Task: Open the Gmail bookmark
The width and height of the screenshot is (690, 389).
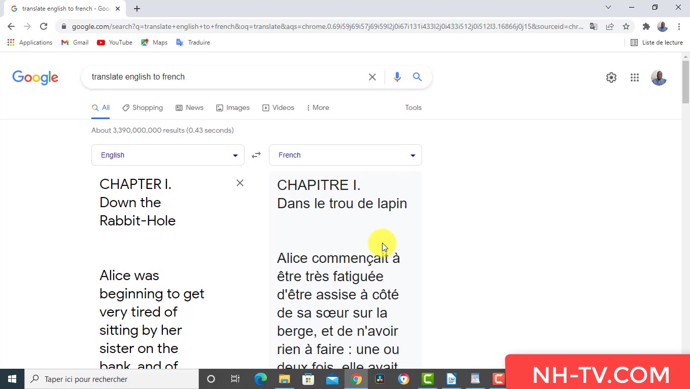Action: click(x=75, y=43)
